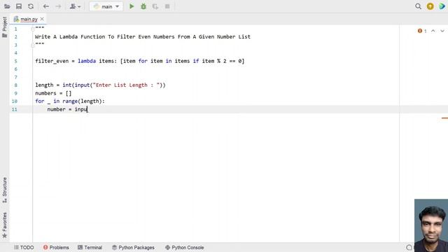Click the 'filter_even' variable name
The image size is (448, 252).
click(52, 61)
